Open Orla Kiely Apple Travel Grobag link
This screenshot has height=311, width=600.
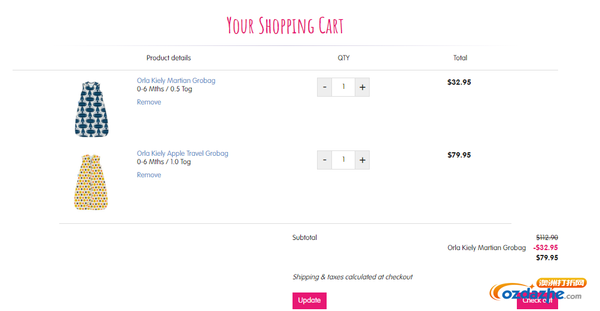pyautogui.click(x=182, y=153)
